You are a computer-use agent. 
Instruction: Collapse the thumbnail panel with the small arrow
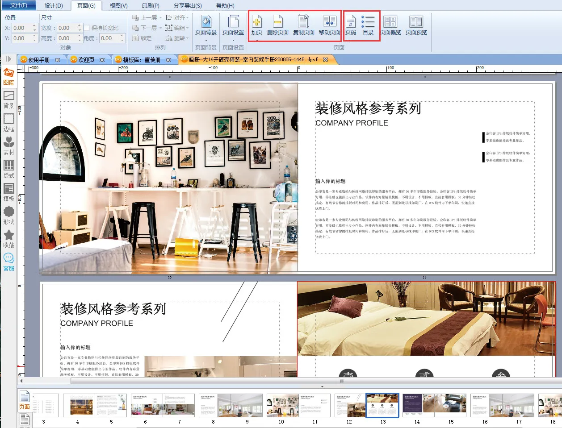tap(322, 386)
